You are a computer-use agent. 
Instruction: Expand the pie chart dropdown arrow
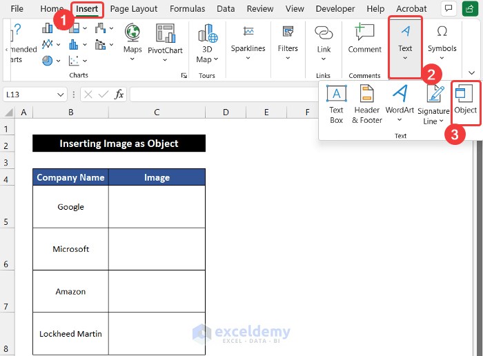[58, 61]
